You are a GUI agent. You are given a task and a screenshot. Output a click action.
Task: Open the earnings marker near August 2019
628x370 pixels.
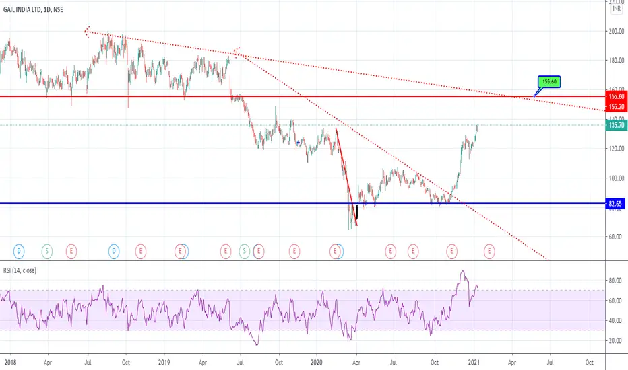(259, 251)
